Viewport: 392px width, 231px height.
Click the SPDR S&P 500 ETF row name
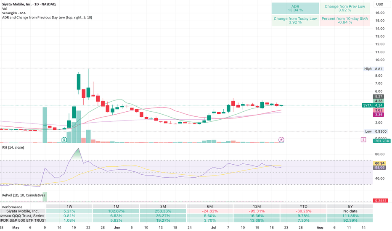click(22, 220)
